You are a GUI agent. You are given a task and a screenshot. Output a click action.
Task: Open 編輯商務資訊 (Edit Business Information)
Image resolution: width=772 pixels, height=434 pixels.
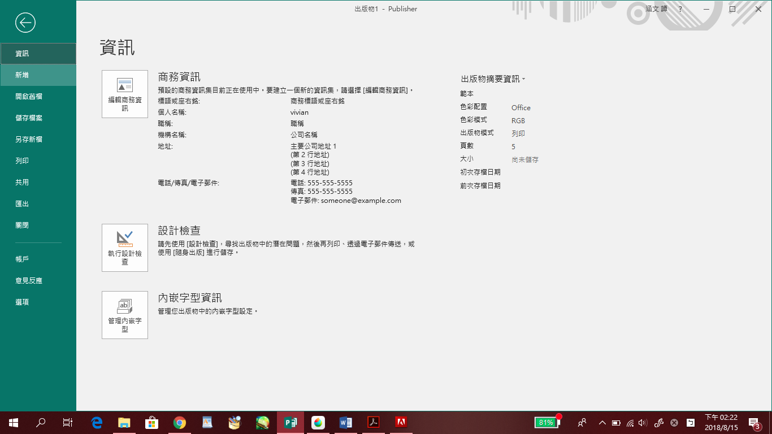[125, 94]
